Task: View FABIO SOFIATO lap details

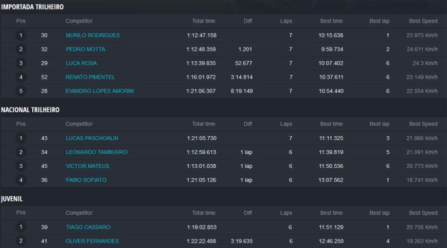Action: click(86, 180)
